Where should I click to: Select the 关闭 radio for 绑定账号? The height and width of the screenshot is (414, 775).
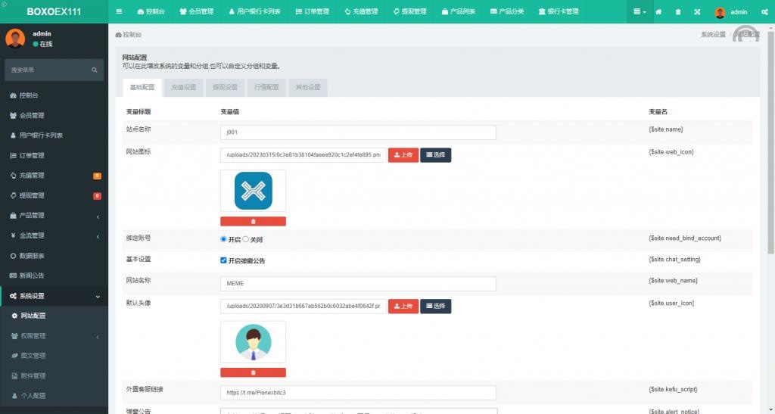246,239
